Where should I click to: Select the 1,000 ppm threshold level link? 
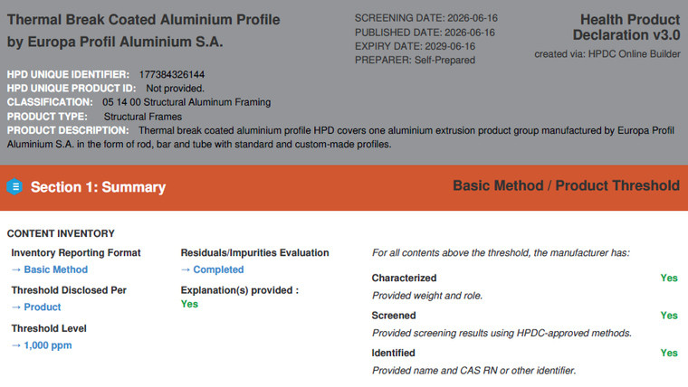point(48,345)
